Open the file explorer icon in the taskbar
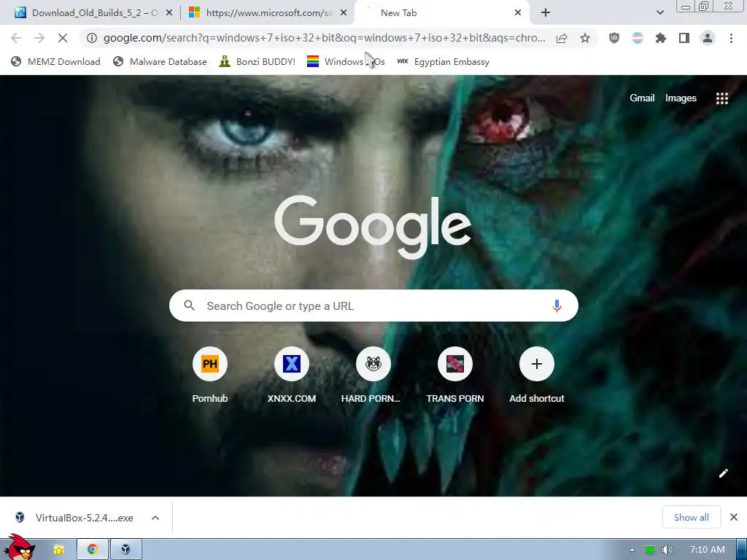 [x=58, y=550]
